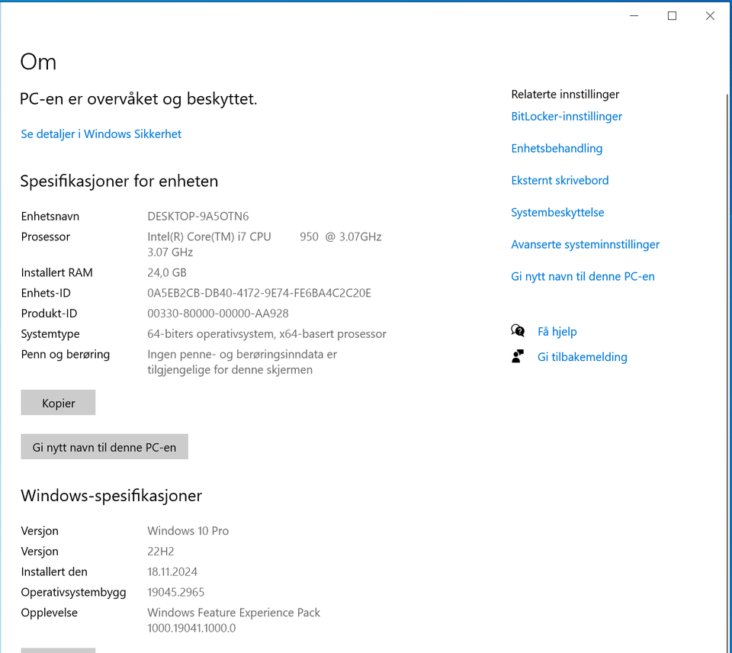This screenshot has height=653, width=732.
Task: Open Se detaljer i Windows Sikkerhet link
Action: click(x=101, y=134)
